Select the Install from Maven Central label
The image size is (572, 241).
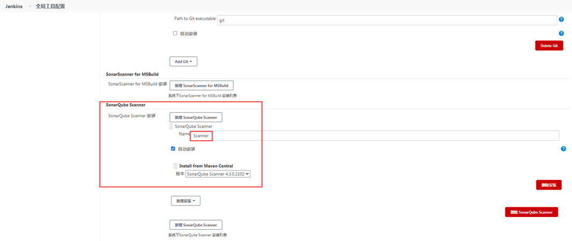pyautogui.click(x=206, y=166)
